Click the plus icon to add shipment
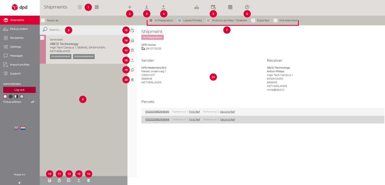This screenshot has width=385, height=185. point(130,7)
